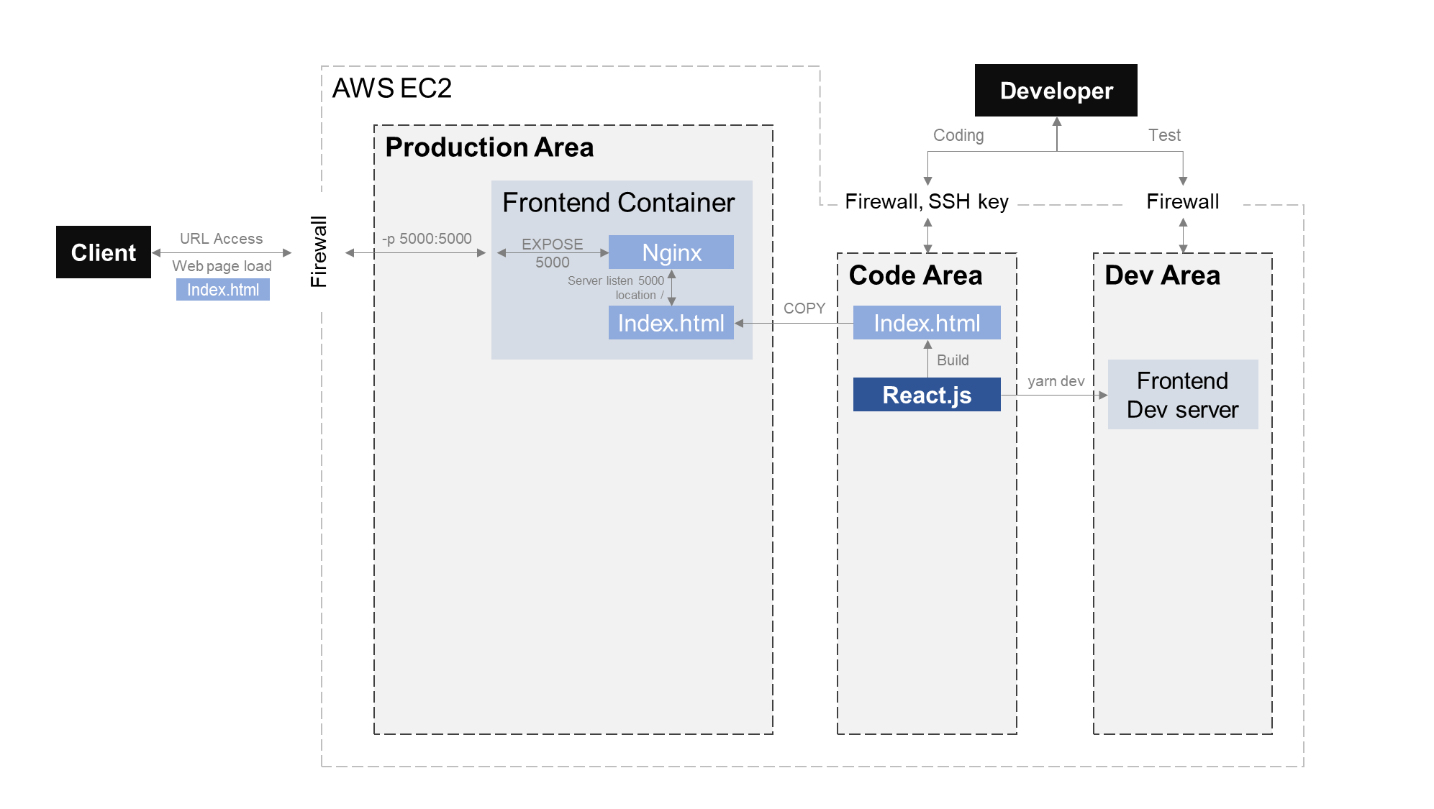Click the COPY arrow label
Image resolution: width=1434 pixels, height=809 pixels.
point(804,308)
